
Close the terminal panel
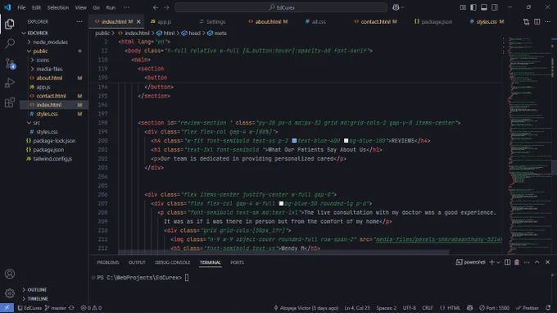(x=547, y=262)
